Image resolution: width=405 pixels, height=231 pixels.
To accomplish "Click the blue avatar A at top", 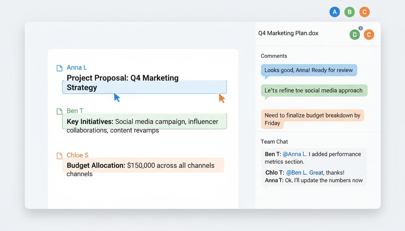I will pyautogui.click(x=334, y=12).
